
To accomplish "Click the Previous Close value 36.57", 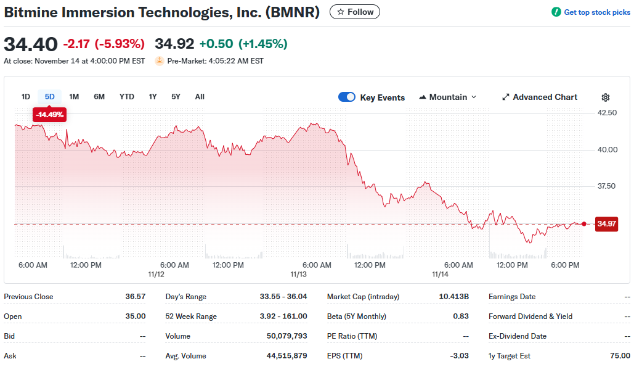I will (136, 297).
